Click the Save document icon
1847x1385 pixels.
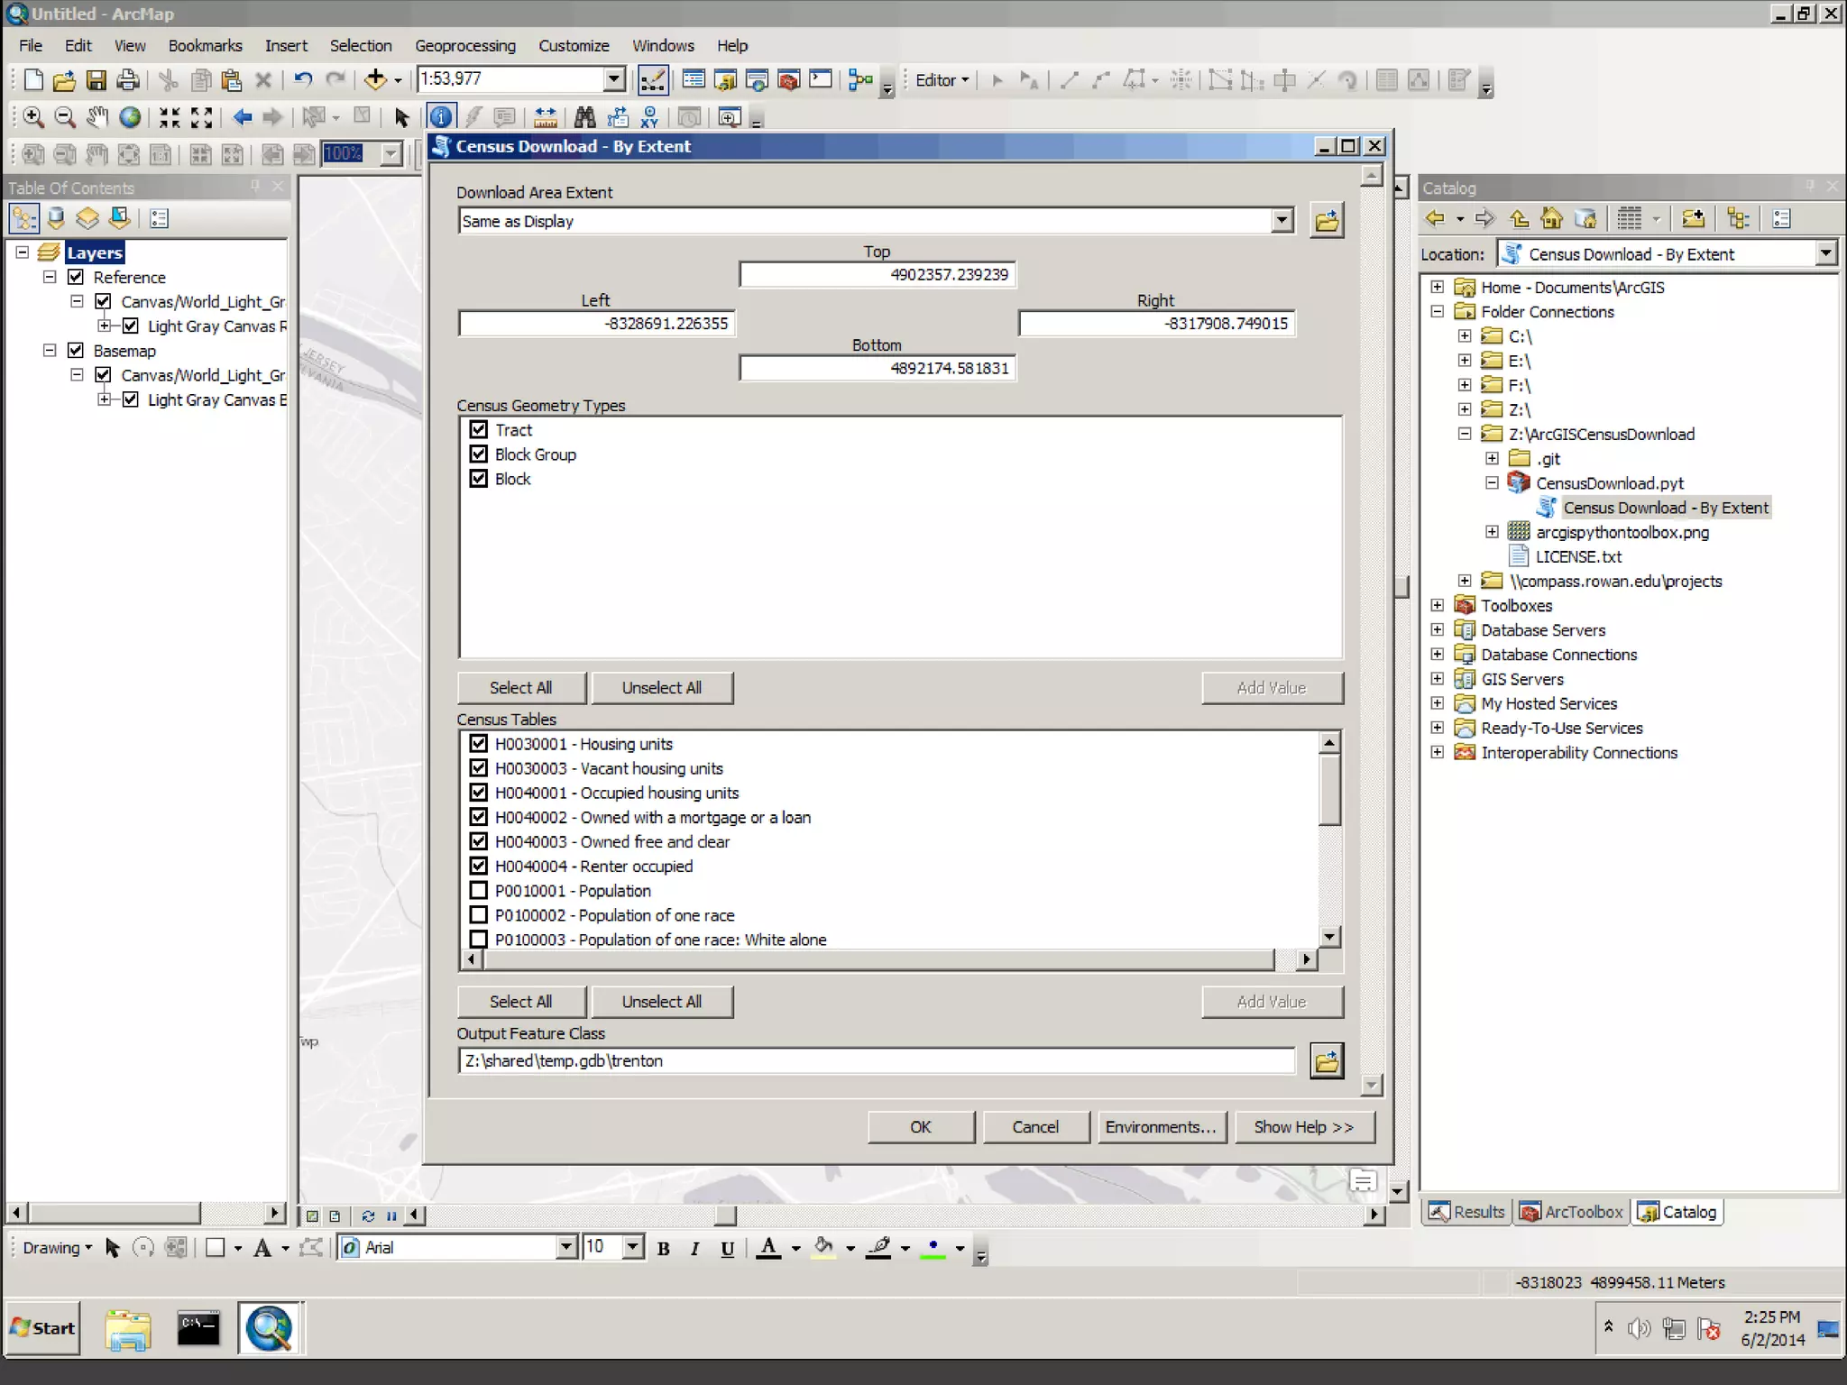tap(96, 80)
